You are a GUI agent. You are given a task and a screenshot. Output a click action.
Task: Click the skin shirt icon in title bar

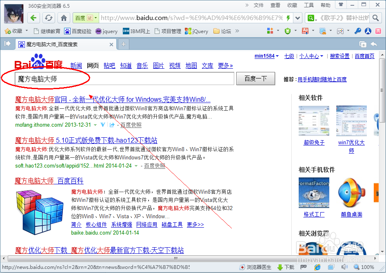[x=341, y=4]
